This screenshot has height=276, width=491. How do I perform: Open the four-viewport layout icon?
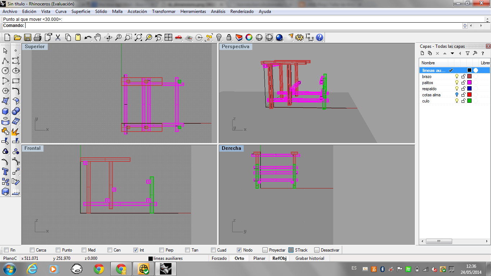(x=169, y=37)
